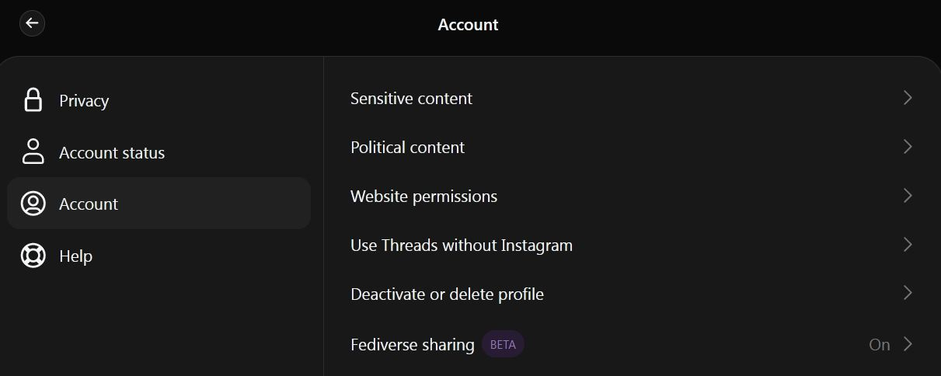Select Account status in sidebar
941x376 pixels.
[x=112, y=153]
